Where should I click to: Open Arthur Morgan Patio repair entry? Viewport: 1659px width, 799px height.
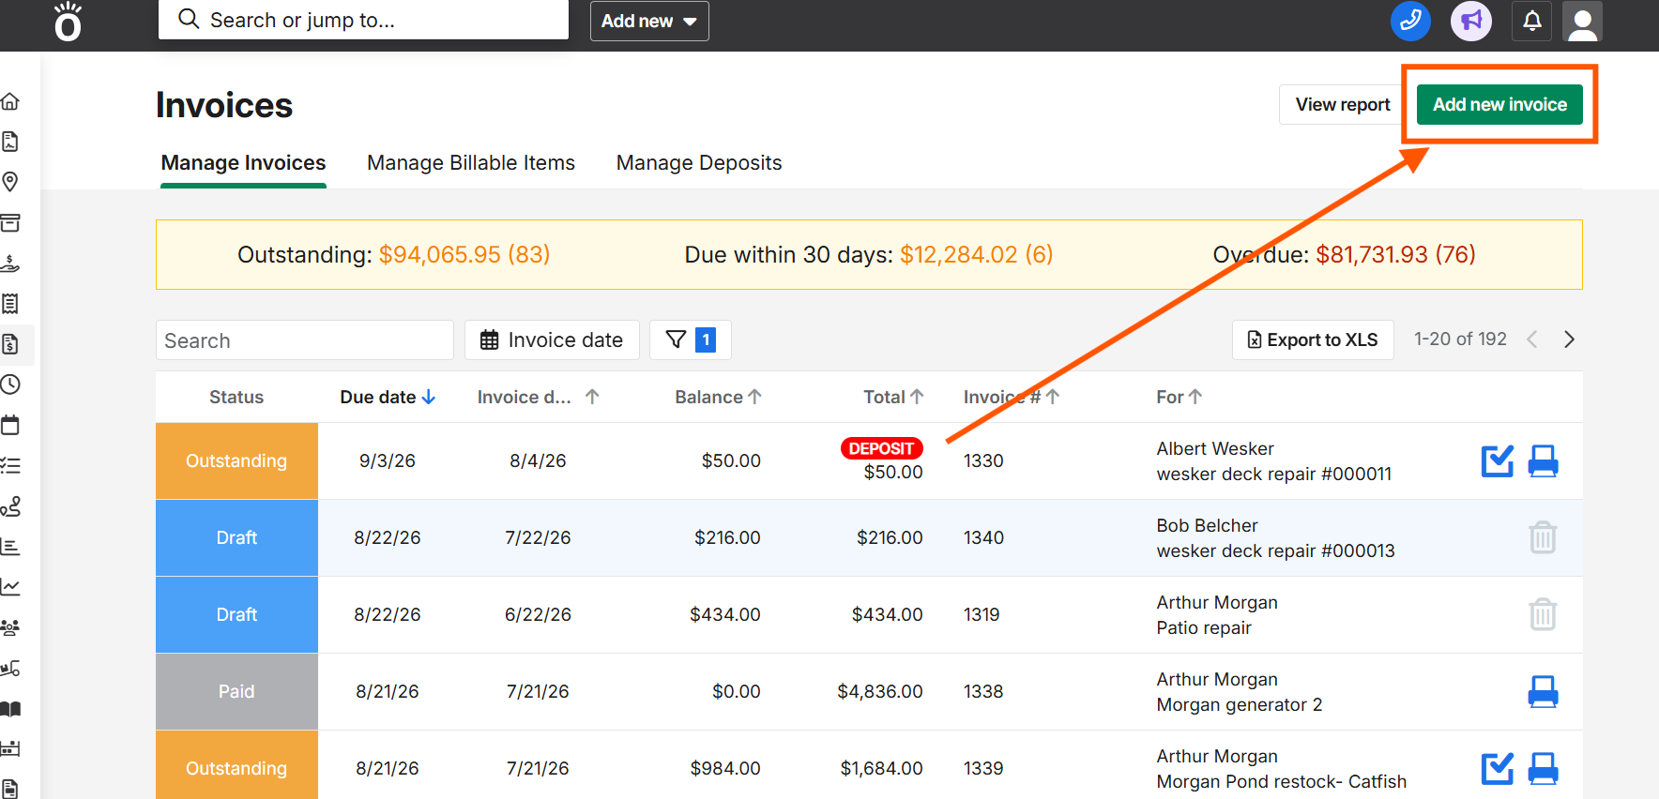(x=1217, y=614)
